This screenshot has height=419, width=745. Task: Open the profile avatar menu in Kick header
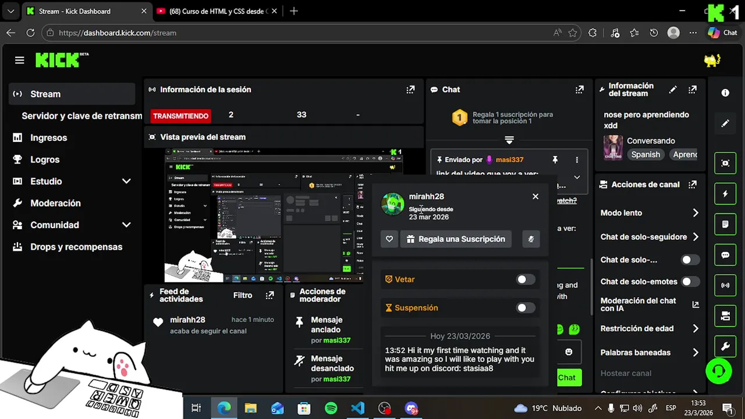click(712, 60)
